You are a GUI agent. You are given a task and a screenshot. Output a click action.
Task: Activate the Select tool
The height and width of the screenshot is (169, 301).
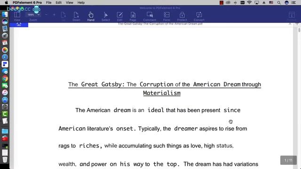(x=106, y=16)
